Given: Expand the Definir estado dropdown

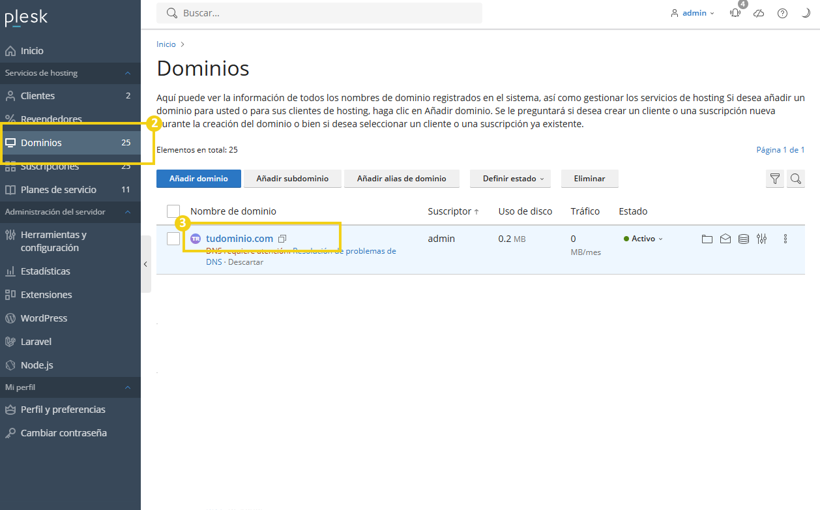Looking at the screenshot, I should (x=510, y=179).
